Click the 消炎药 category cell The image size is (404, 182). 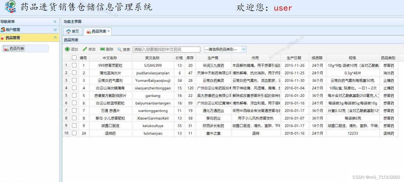[x=389, y=73]
